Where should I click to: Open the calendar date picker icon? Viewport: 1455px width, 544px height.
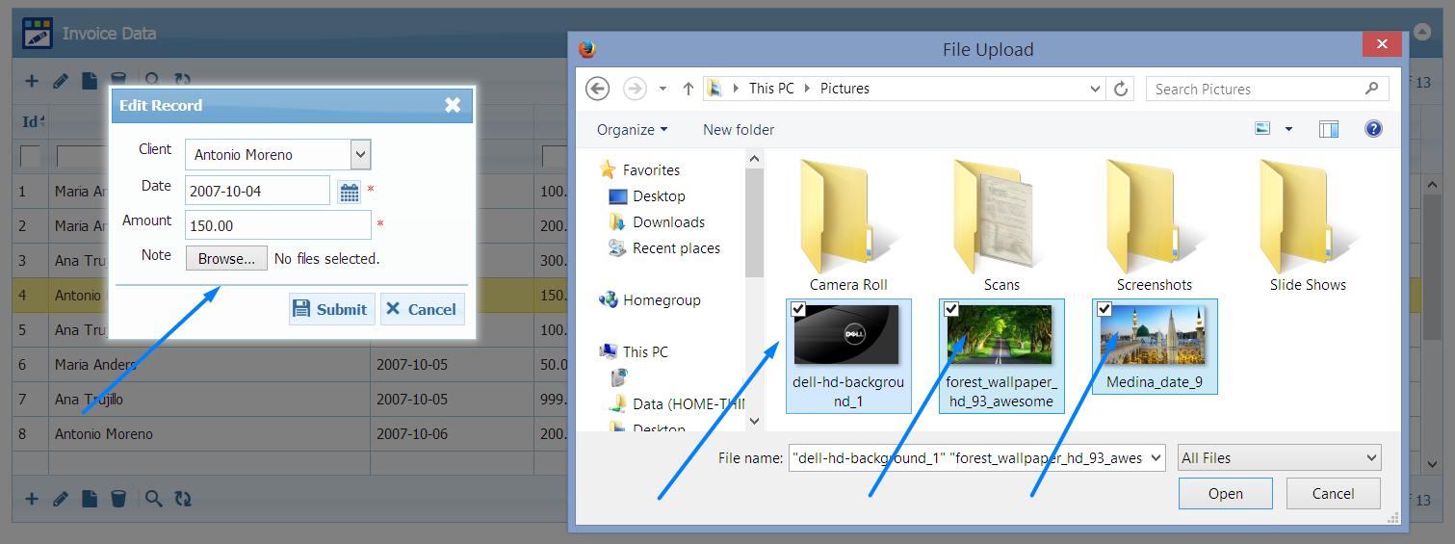click(x=350, y=192)
